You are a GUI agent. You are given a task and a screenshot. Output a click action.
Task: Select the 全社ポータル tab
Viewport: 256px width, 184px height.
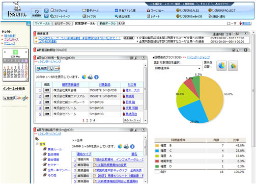[x=62, y=23]
